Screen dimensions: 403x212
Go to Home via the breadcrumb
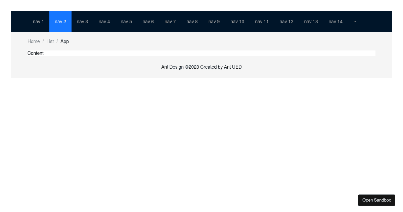point(34,41)
